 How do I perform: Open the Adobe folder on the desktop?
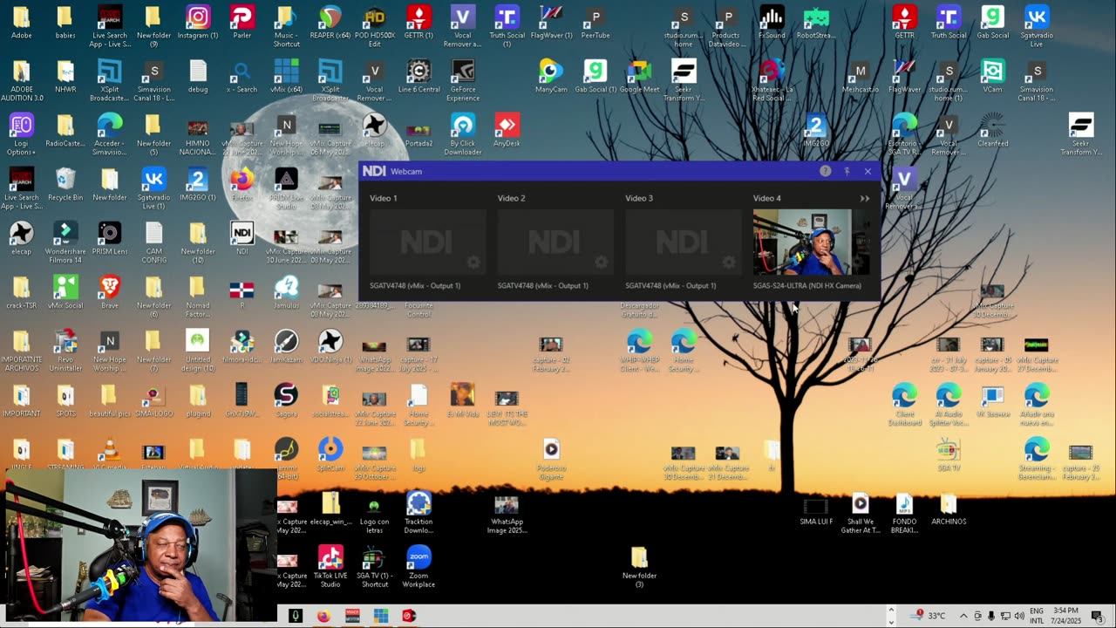[22, 23]
